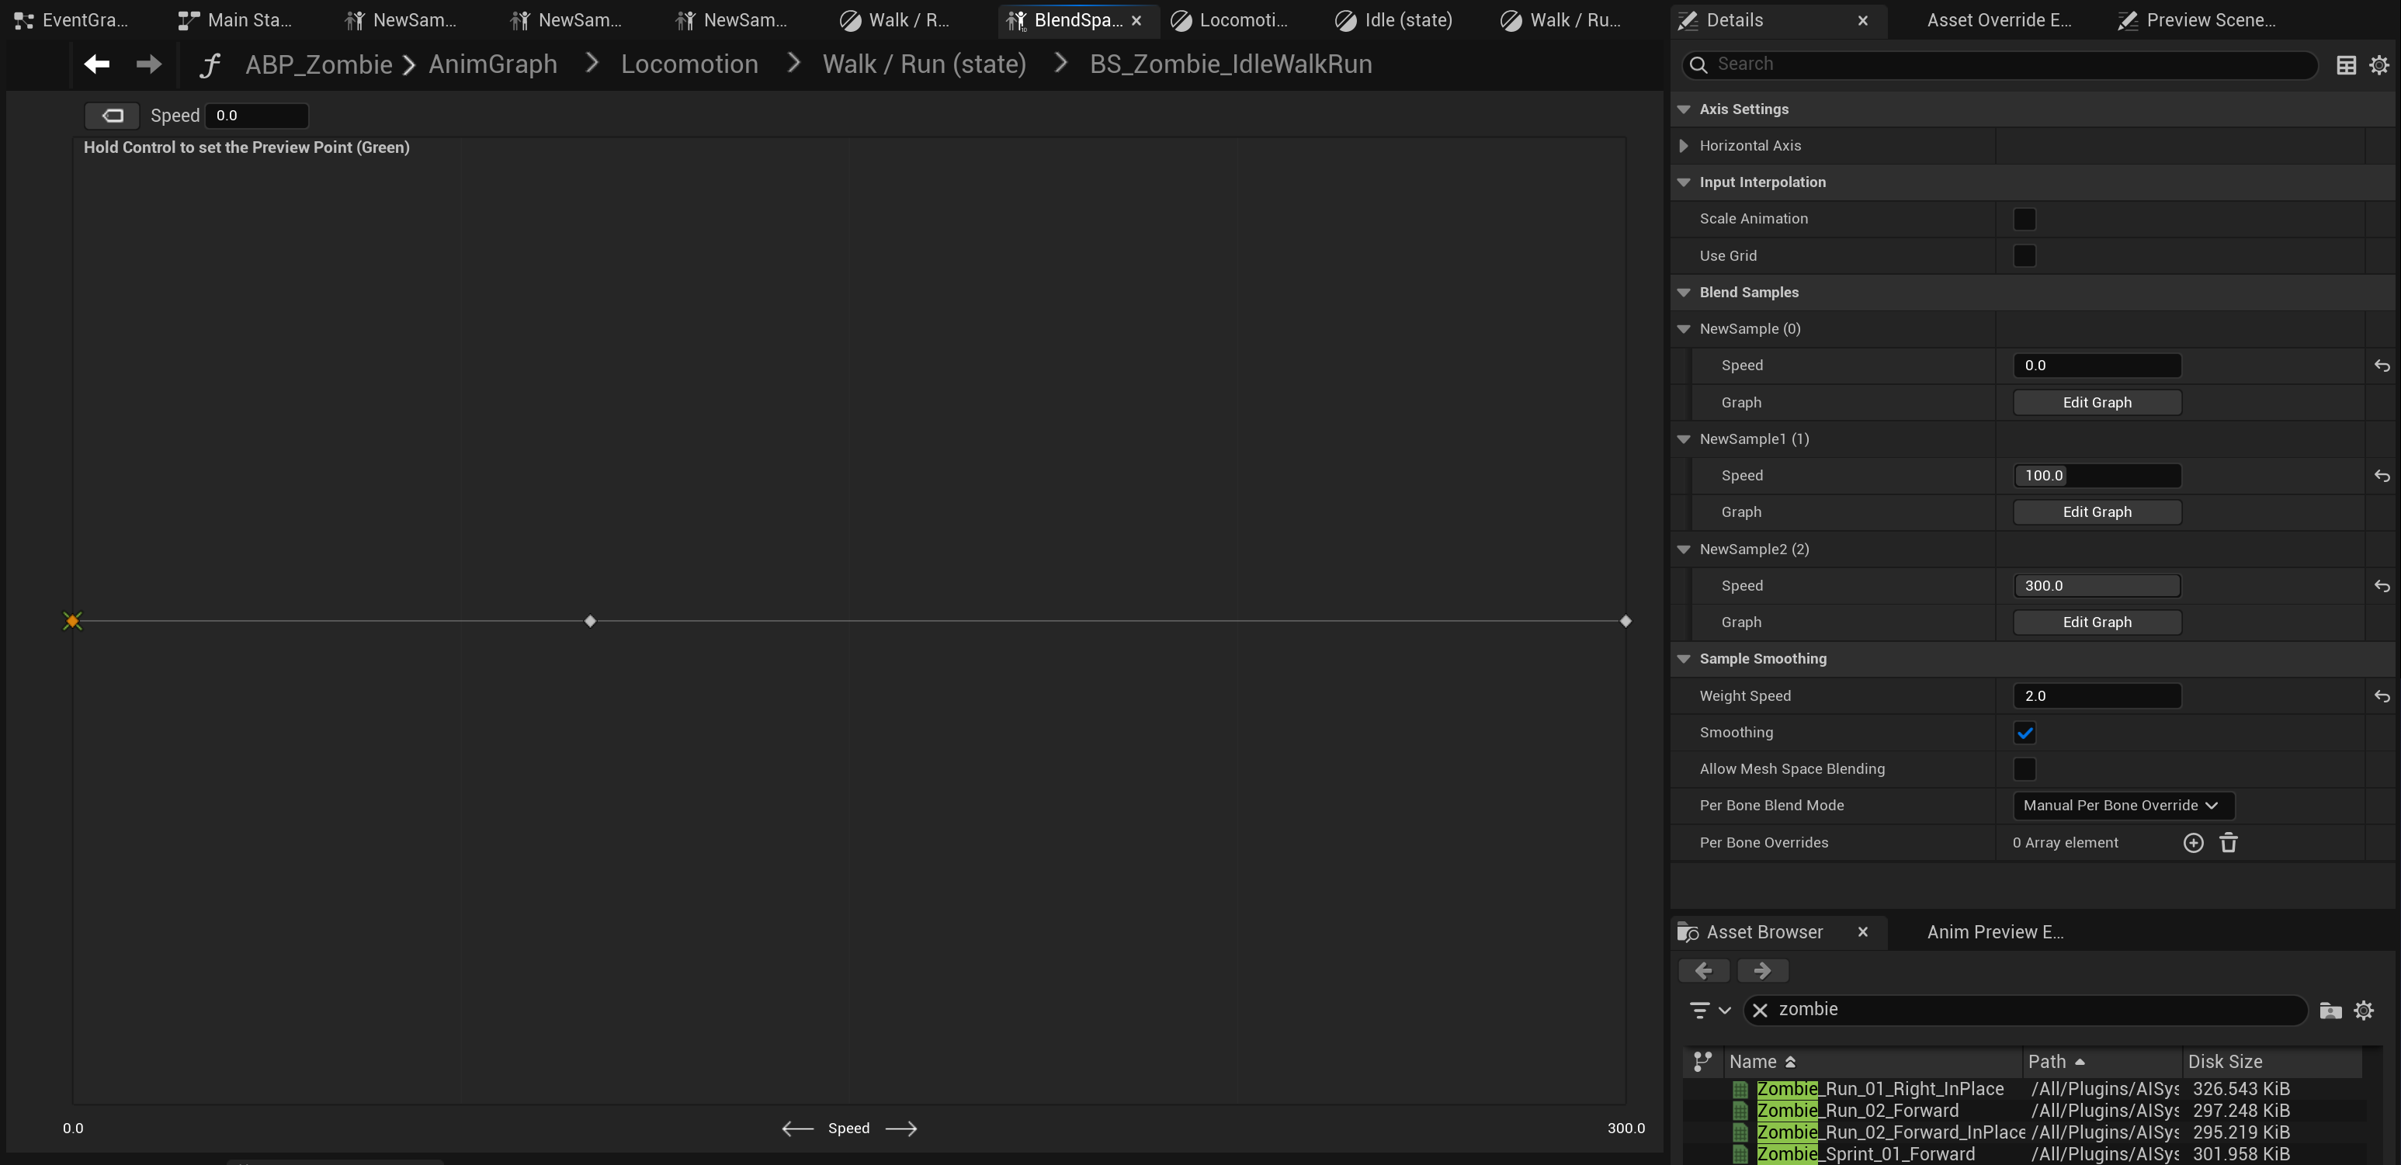This screenshot has width=2401, height=1165.
Task: Select the middle sample point on blend line
Action: 590,621
